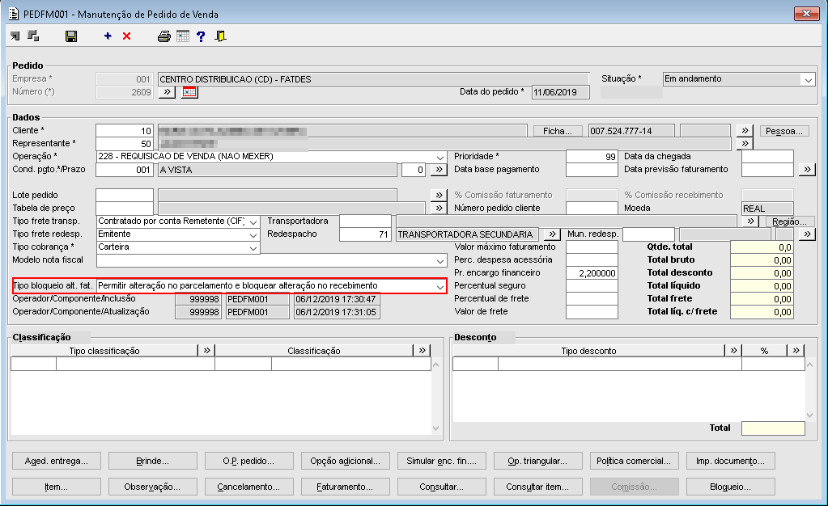Click the lookup arrow next to Número
The image size is (828, 506).
[x=167, y=92]
